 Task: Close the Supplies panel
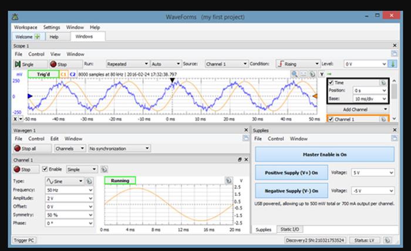click(395, 130)
